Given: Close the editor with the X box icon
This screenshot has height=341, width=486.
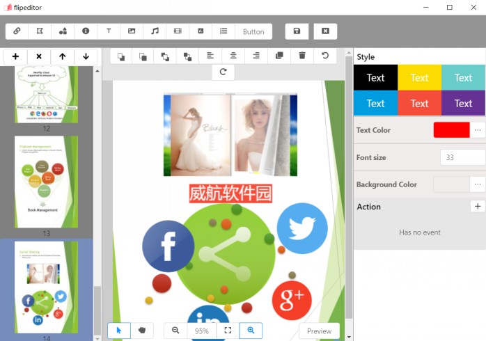Looking at the screenshot, I should [325, 31].
